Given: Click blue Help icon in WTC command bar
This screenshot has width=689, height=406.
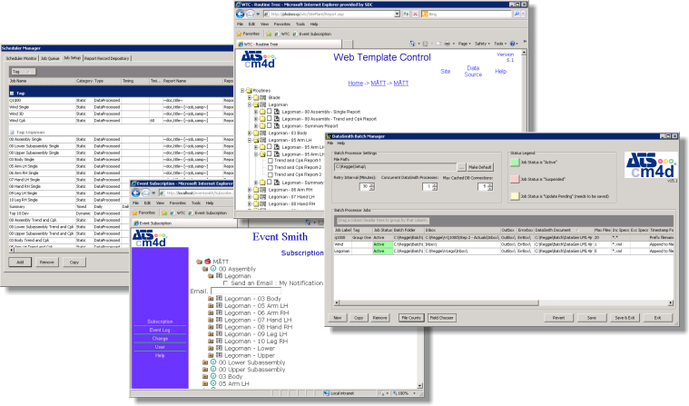Looking at the screenshot, I should (x=512, y=44).
